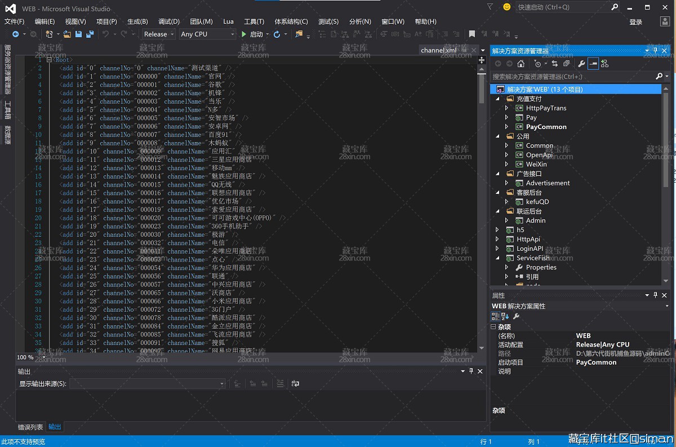The width and height of the screenshot is (676, 447).
Task: Click the search magnifier in Solution Explorer
Action: (659, 76)
